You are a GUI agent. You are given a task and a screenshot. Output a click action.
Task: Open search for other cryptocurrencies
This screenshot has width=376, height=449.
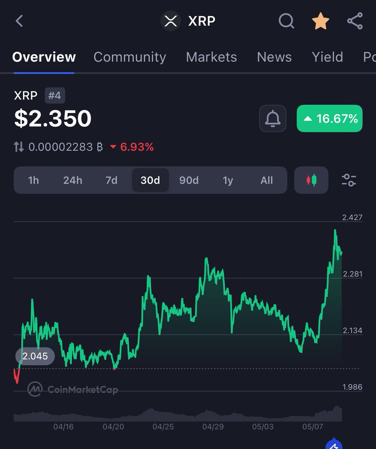(286, 21)
